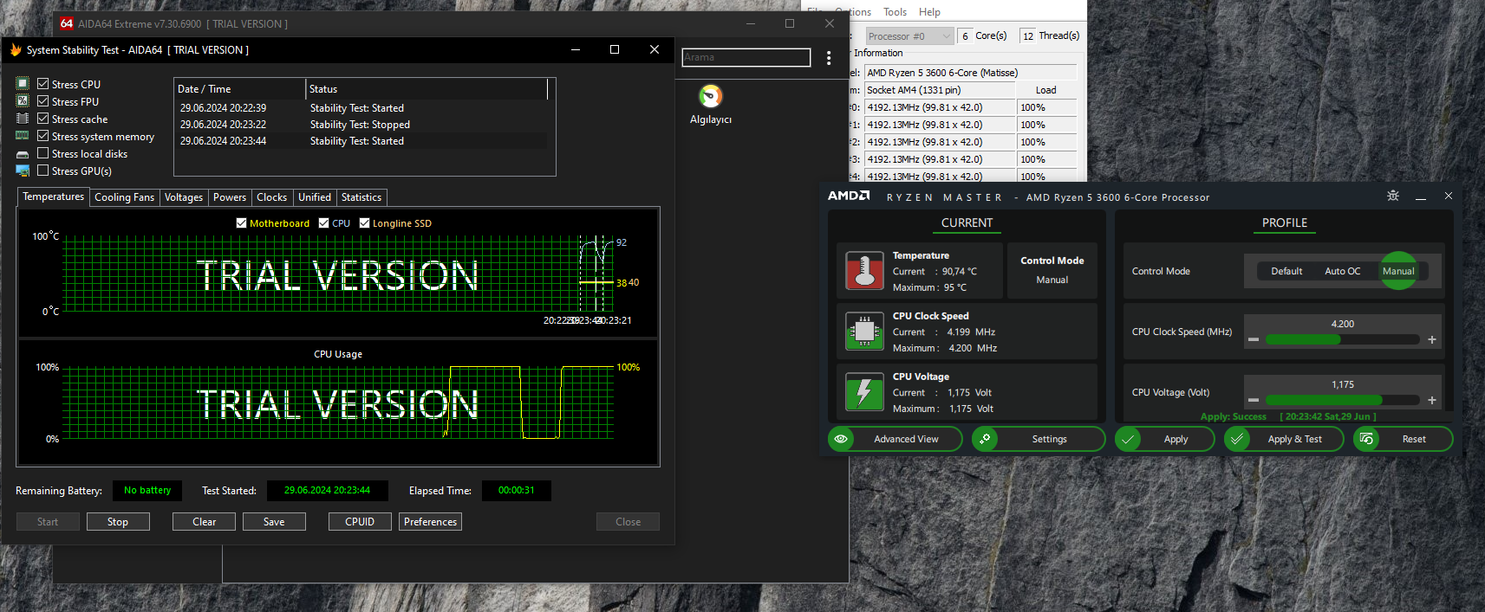This screenshot has width=1485, height=612.
Task: Click the Algılayıcı sensor gauge icon
Action: coord(710,96)
